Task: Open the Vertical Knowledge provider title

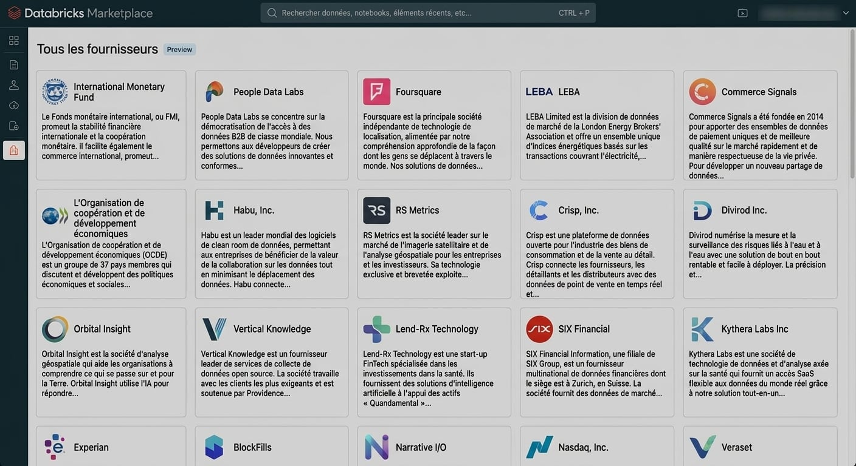Action: pos(272,329)
